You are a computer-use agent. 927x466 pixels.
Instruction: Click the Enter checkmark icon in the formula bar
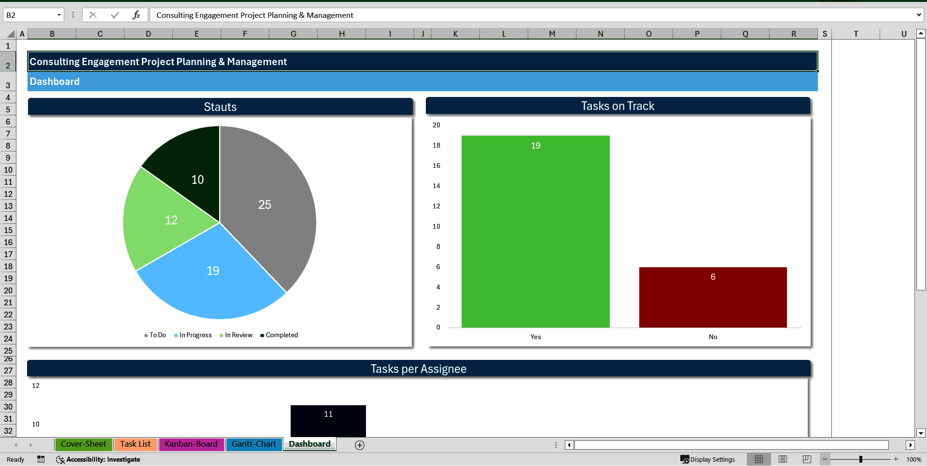click(x=114, y=15)
